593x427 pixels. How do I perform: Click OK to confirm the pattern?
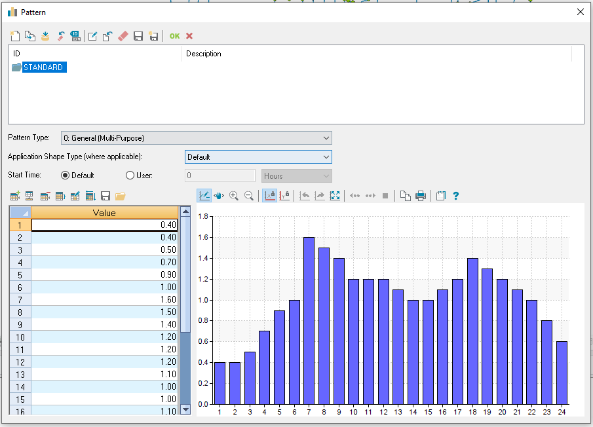point(174,36)
